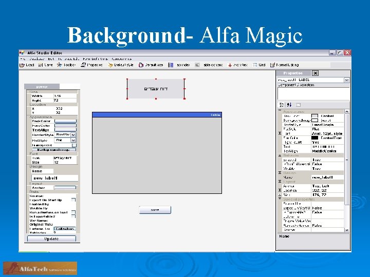The height and width of the screenshot is (277, 370).
Task: Open the Toolbox toolbar icon
Action: pyautogui.click(x=59, y=65)
